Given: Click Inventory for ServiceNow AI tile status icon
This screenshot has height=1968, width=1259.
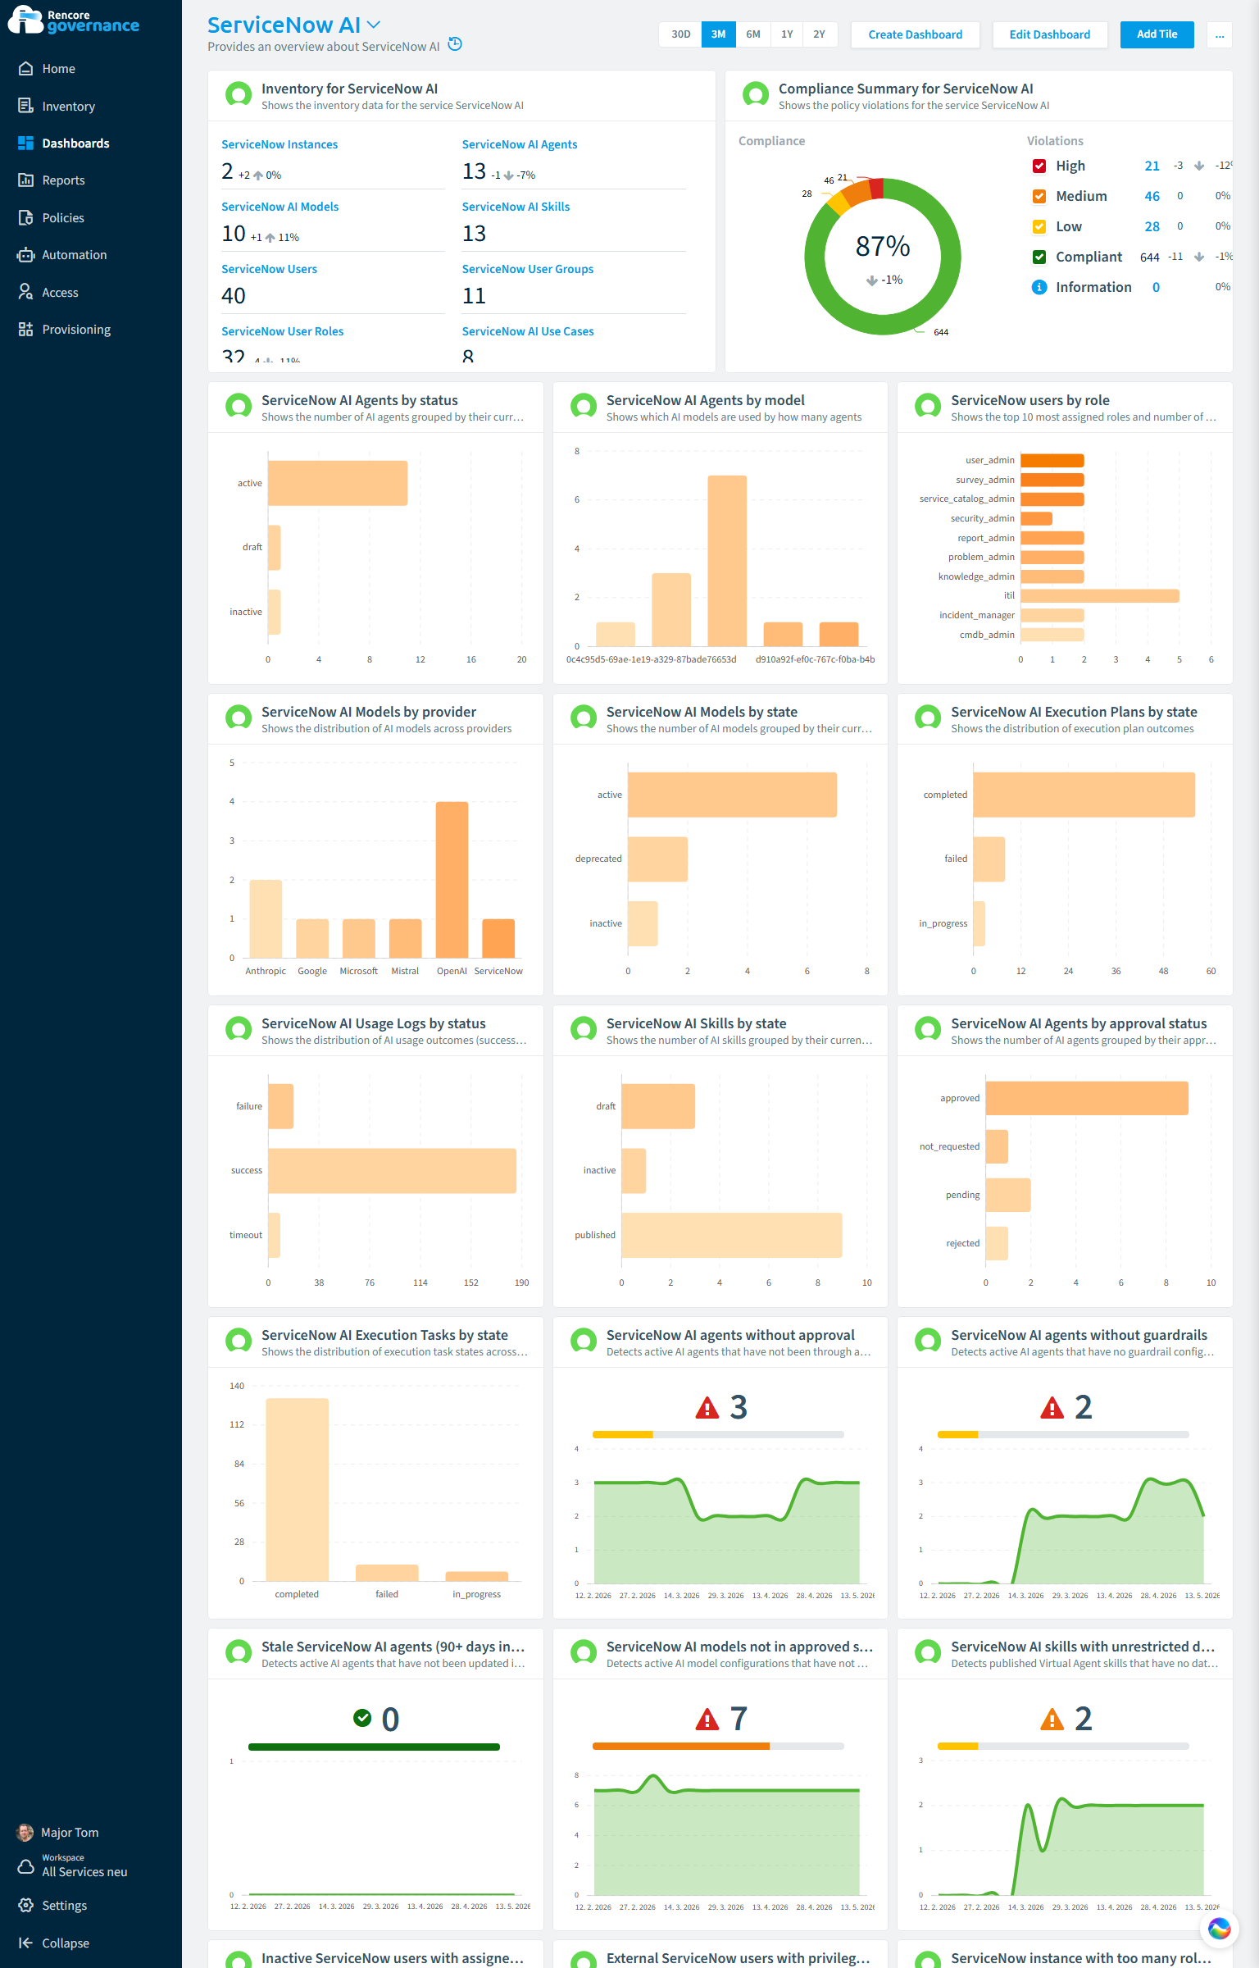Looking at the screenshot, I should 239,95.
